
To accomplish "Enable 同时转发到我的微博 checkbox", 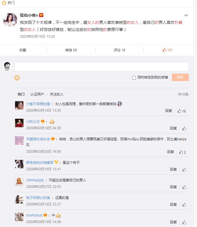I will [134, 78].
